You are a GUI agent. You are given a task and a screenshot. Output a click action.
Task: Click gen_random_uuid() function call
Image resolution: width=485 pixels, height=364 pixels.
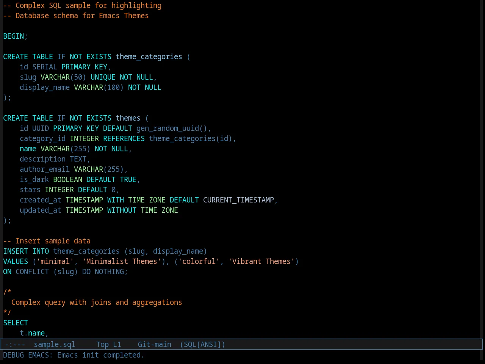[172, 128]
